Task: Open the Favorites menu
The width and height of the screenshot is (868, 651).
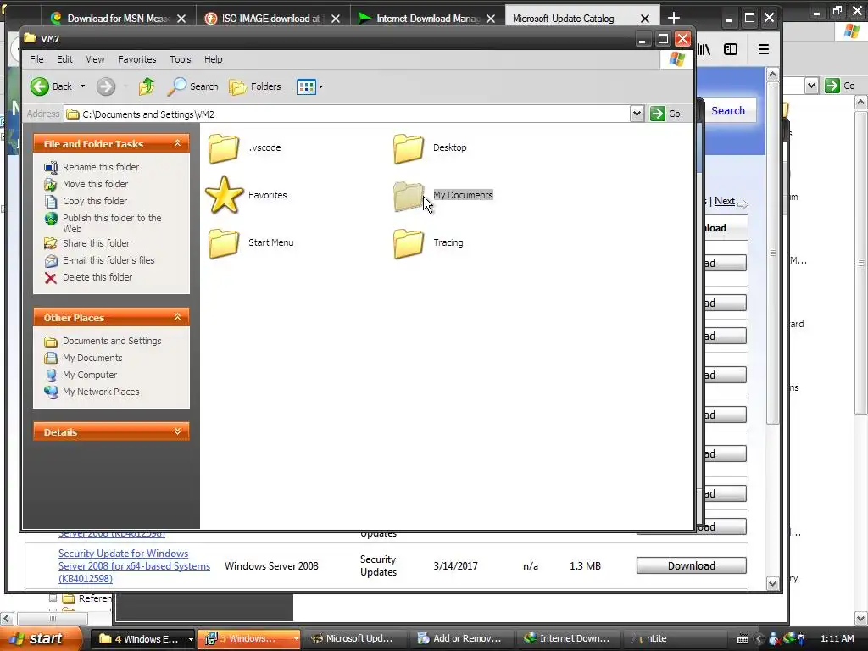Action: tap(136, 59)
